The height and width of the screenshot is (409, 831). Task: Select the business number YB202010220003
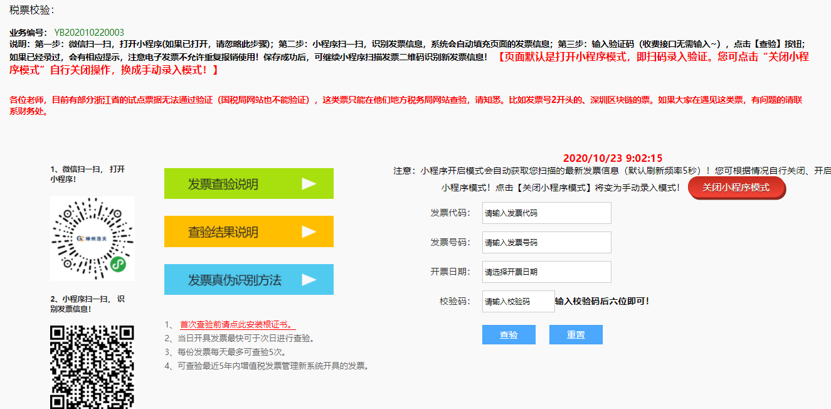coord(89,33)
